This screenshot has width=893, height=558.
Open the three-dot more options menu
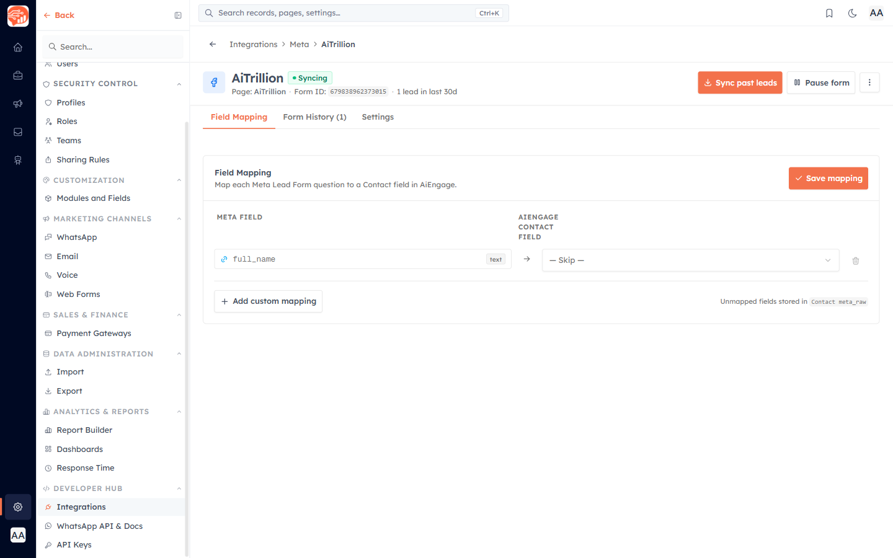point(869,82)
